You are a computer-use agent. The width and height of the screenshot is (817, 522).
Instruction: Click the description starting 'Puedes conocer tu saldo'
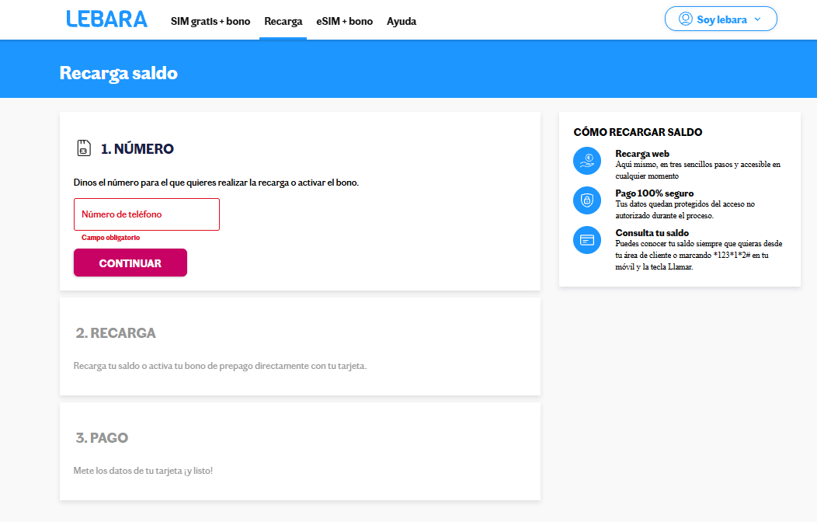pyautogui.click(x=699, y=256)
